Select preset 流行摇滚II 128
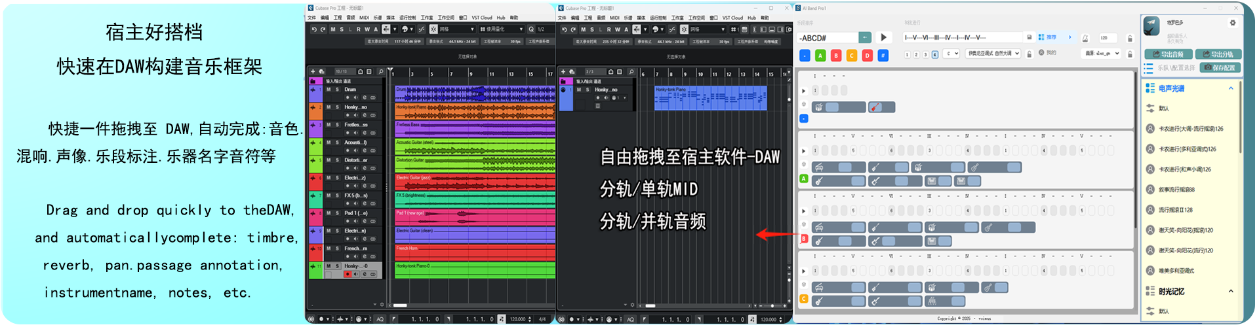 1175,210
